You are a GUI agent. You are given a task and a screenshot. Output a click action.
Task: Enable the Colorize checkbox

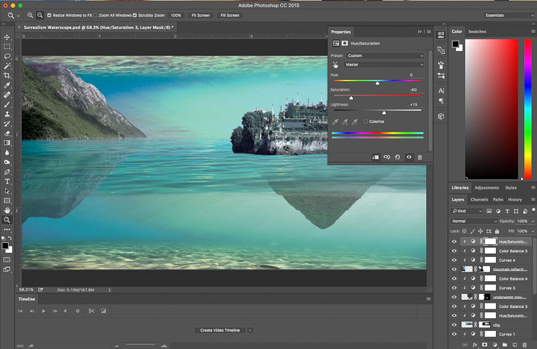(x=365, y=121)
